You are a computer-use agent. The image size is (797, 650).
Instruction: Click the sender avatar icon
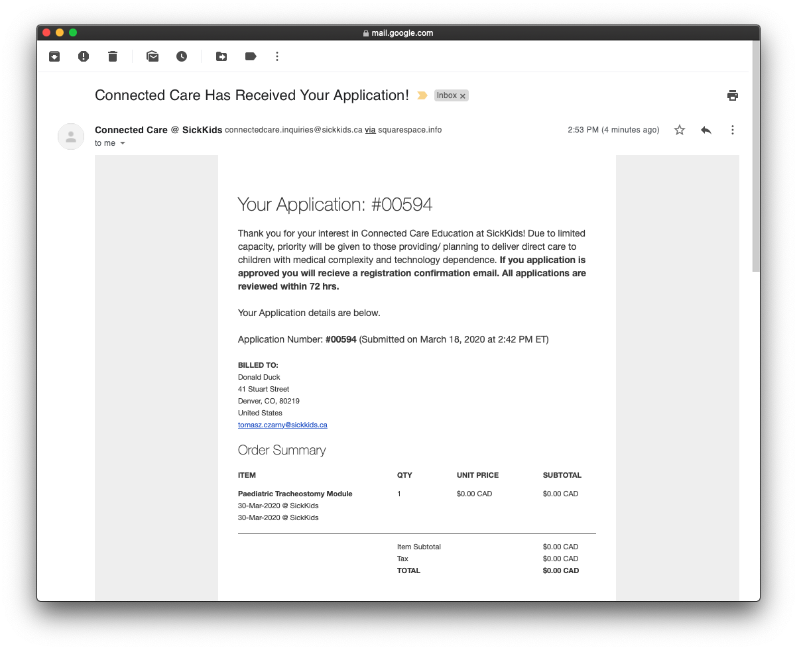[71, 136]
